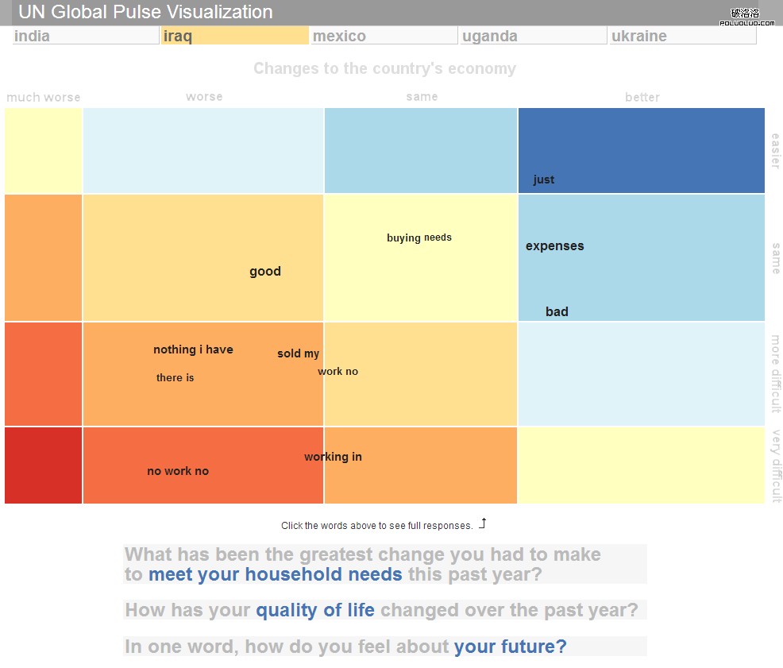Open responses for 'buying needs'
Image resolution: width=783 pixels, height=668 pixels.
[419, 237]
